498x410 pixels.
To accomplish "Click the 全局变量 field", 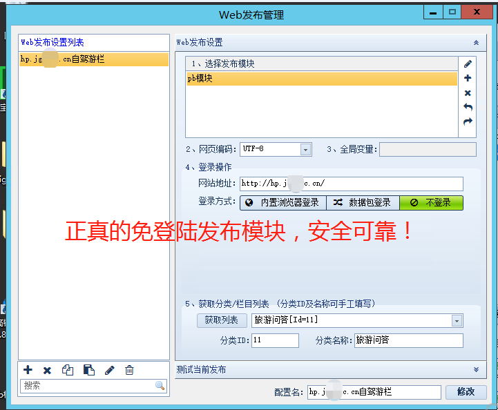I will tap(428, 150).
